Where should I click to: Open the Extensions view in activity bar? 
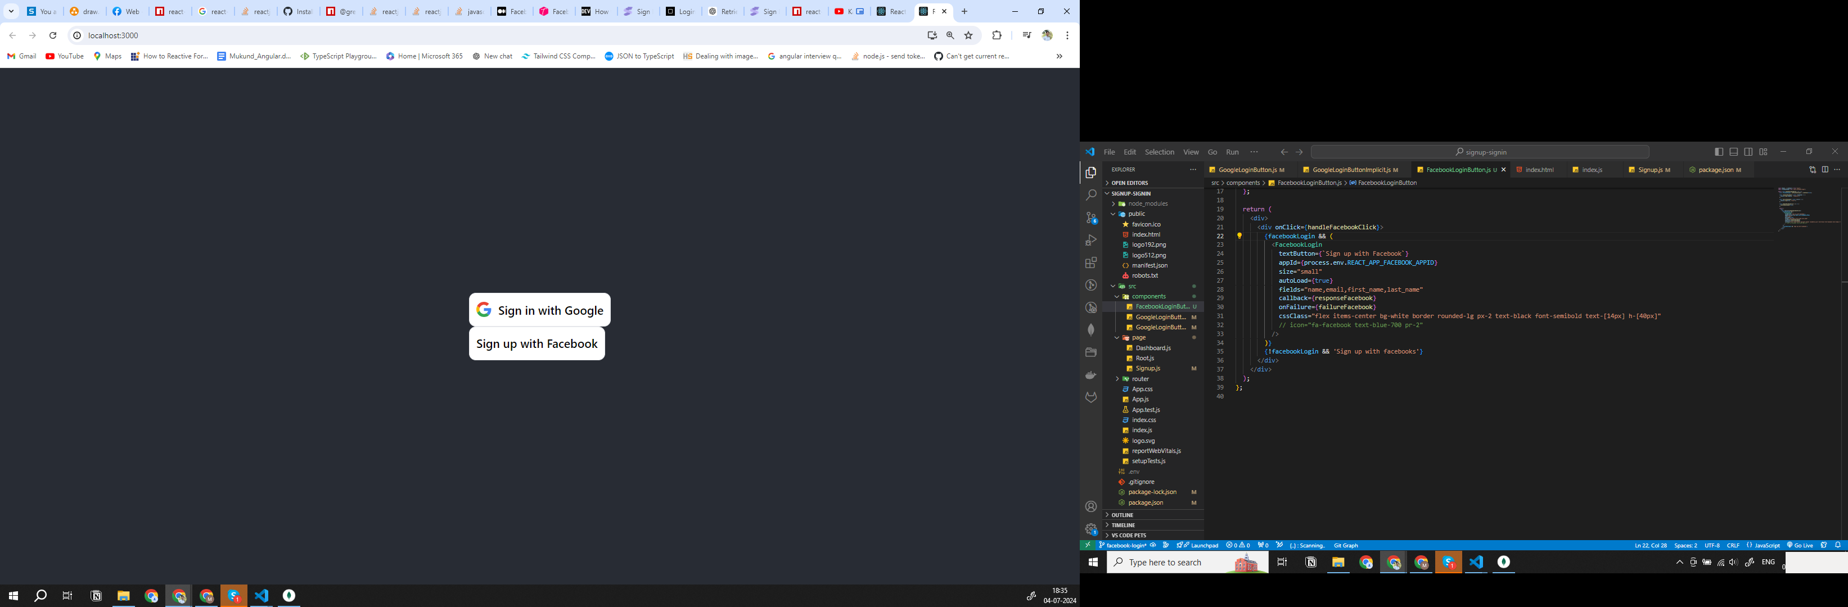1091,263
